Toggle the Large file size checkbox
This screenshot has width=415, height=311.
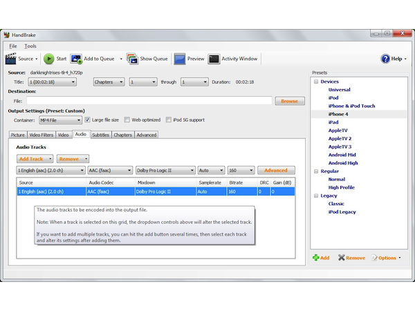click(x=87, y=120)
